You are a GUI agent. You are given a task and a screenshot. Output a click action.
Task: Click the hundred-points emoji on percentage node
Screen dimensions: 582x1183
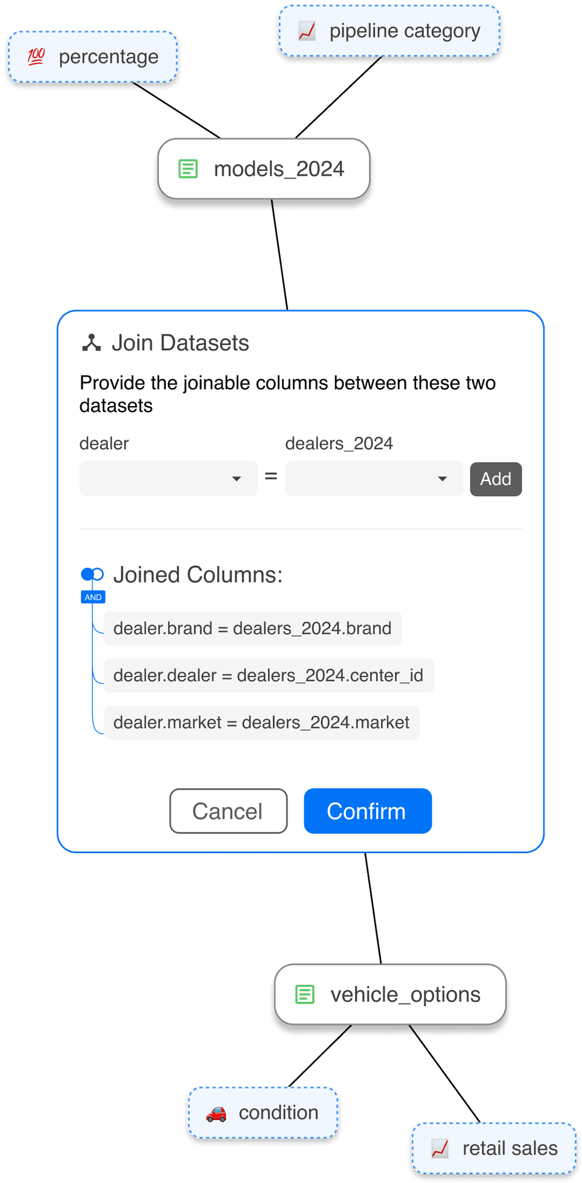pyautogui.click(x=36, y=57)
